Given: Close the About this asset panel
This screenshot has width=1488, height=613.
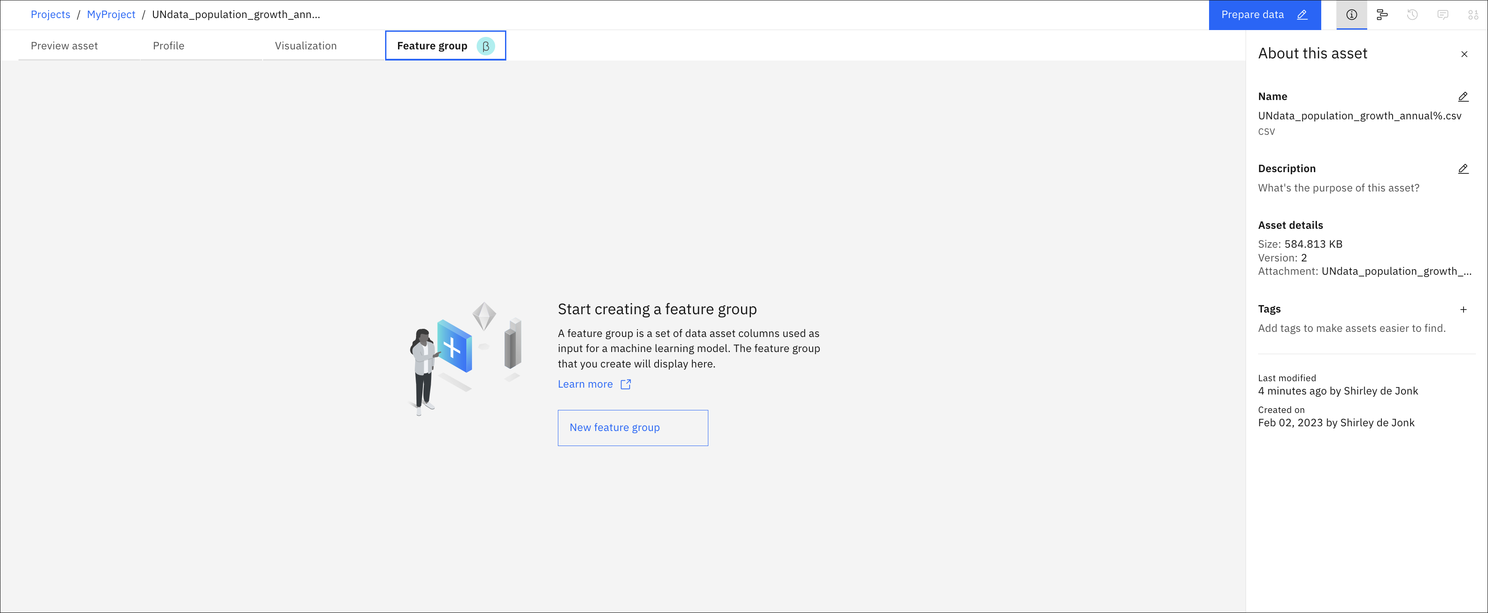Looking at the screenshot, I should coord(1464,54).
